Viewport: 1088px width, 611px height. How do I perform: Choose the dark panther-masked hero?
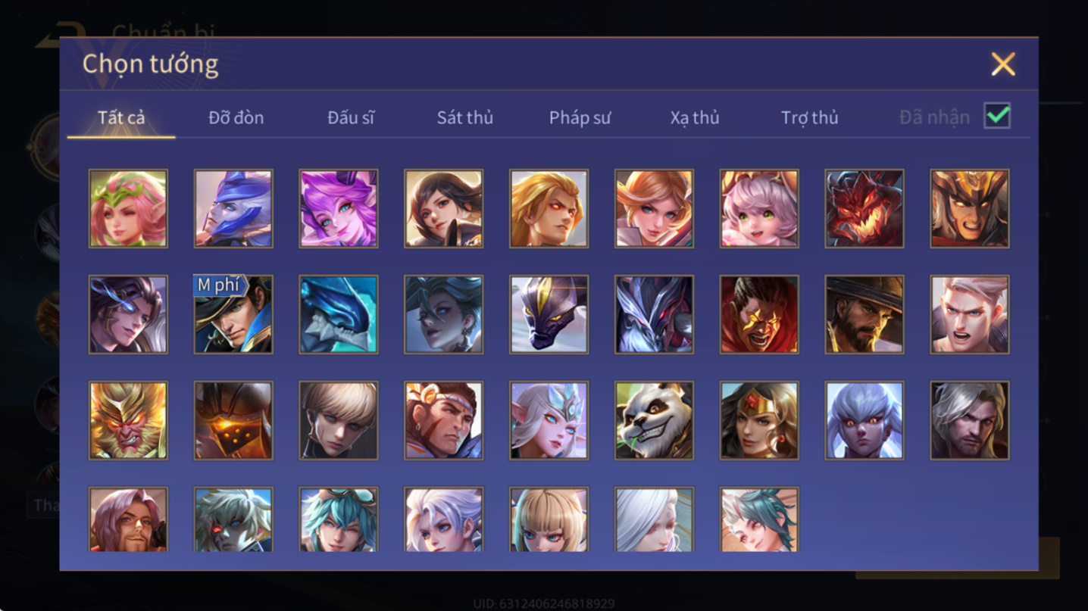tap(549, 314)
